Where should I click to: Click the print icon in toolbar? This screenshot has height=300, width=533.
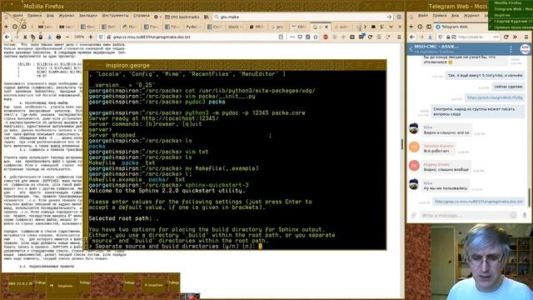coord(58,37)
